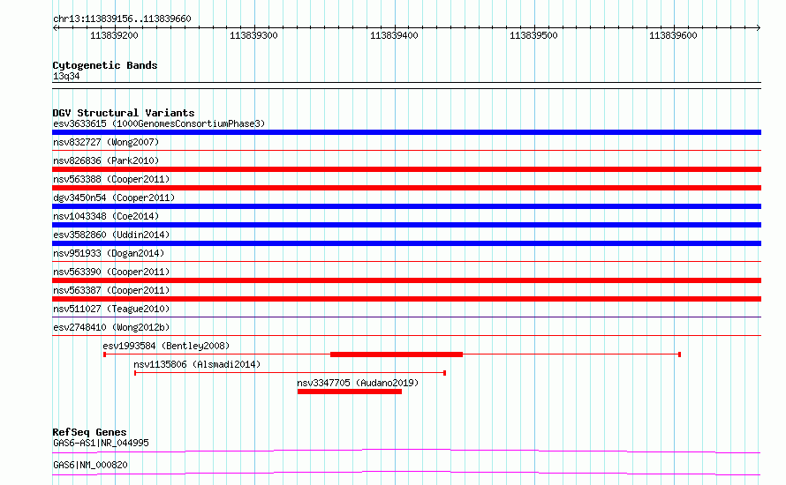The height and width of the screenshot is (485, 786).
Task: Click the DGV Structural Variants track heading
Action: pyautogui.click(x=124, y=113)
